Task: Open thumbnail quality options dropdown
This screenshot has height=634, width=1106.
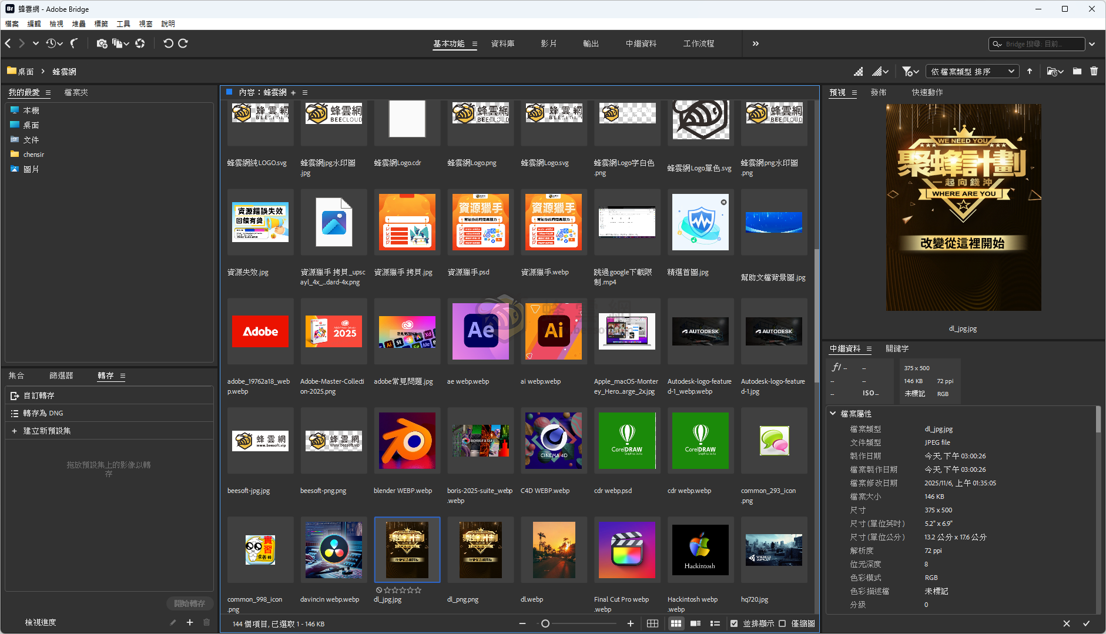Action: coord(880,72)
